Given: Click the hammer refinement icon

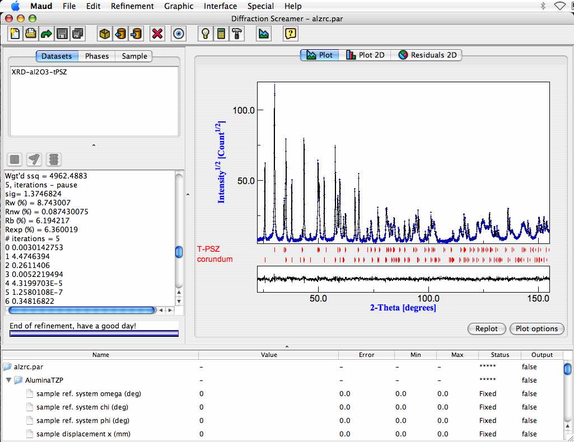Looking at the screenshot, I should (x=237, y=34).
